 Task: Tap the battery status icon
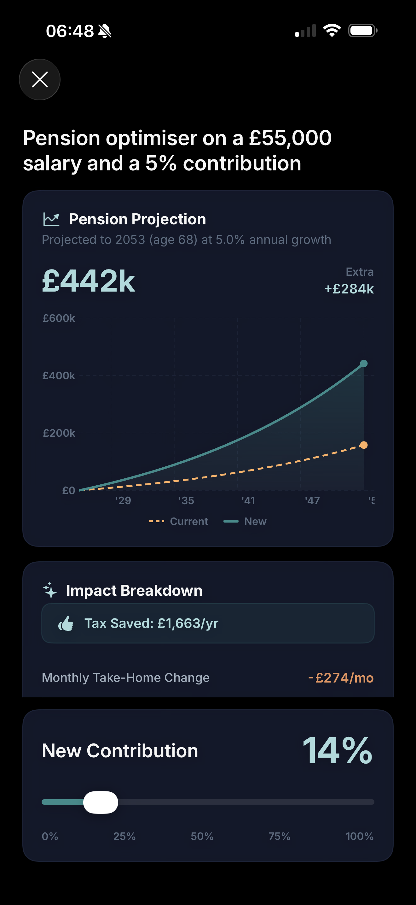pyautogui.click(x=362, y=31)
